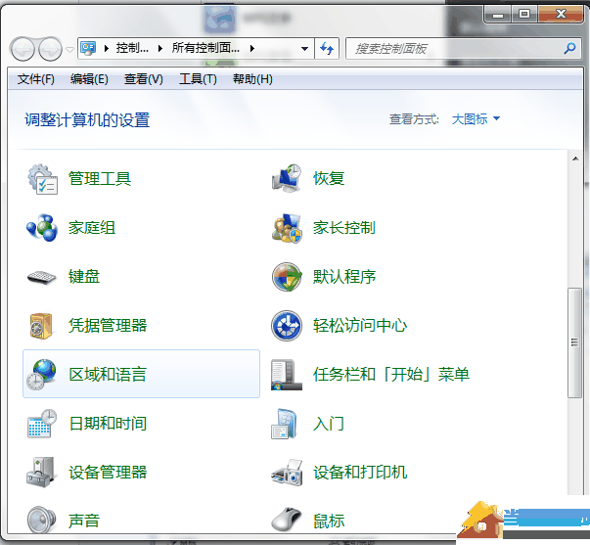Click the refresh button beside address bar
590x545 pixels.
[327, 48]
